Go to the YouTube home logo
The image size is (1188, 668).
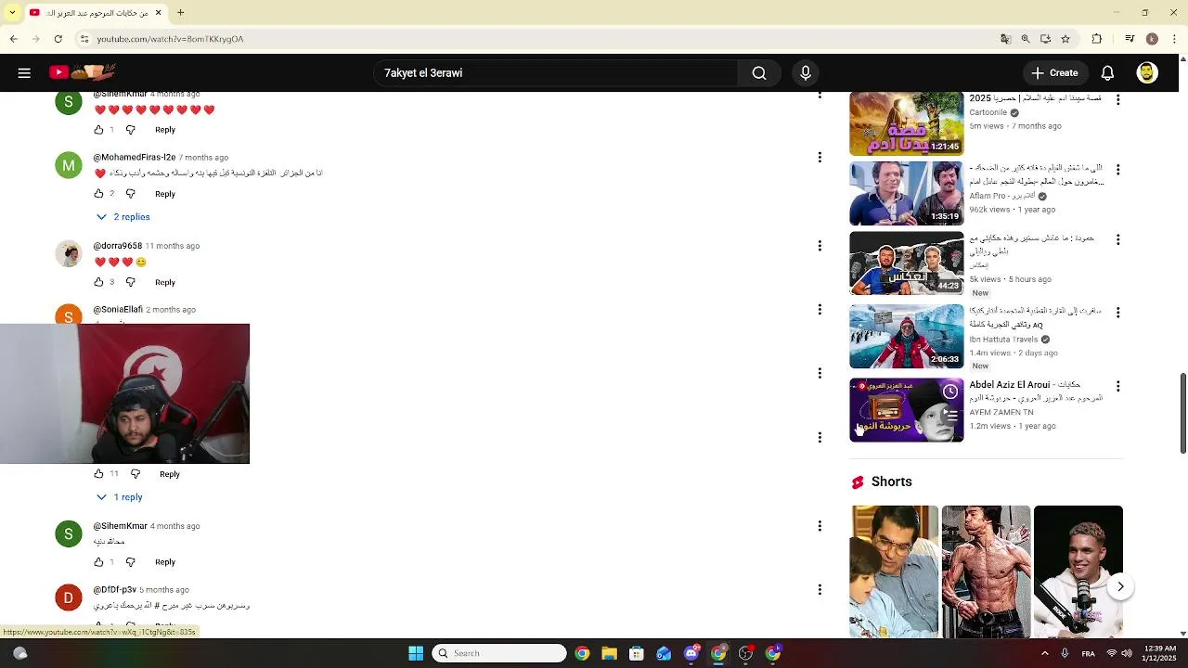pos(82,72)
